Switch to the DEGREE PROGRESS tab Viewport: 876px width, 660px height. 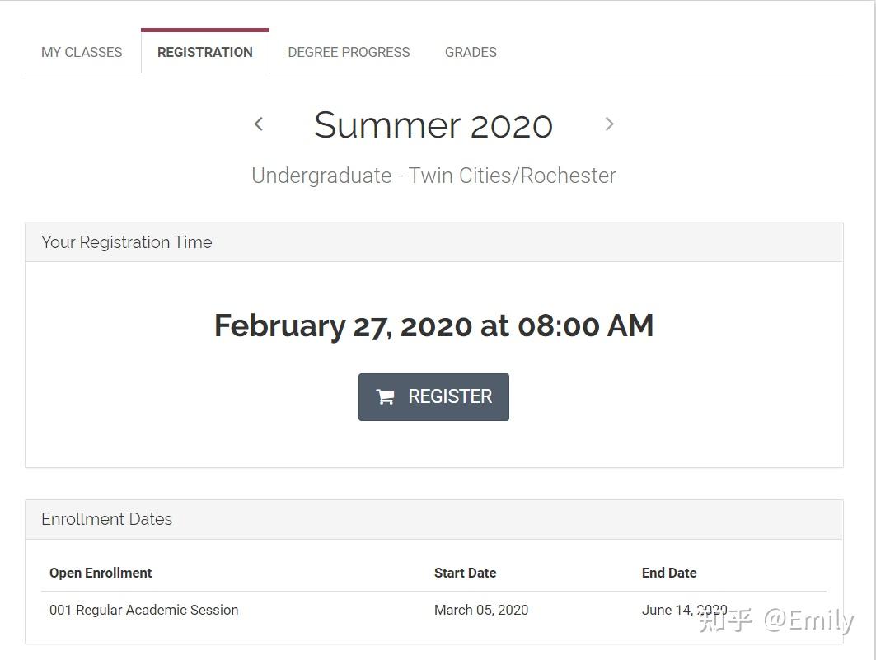[349, 52]
